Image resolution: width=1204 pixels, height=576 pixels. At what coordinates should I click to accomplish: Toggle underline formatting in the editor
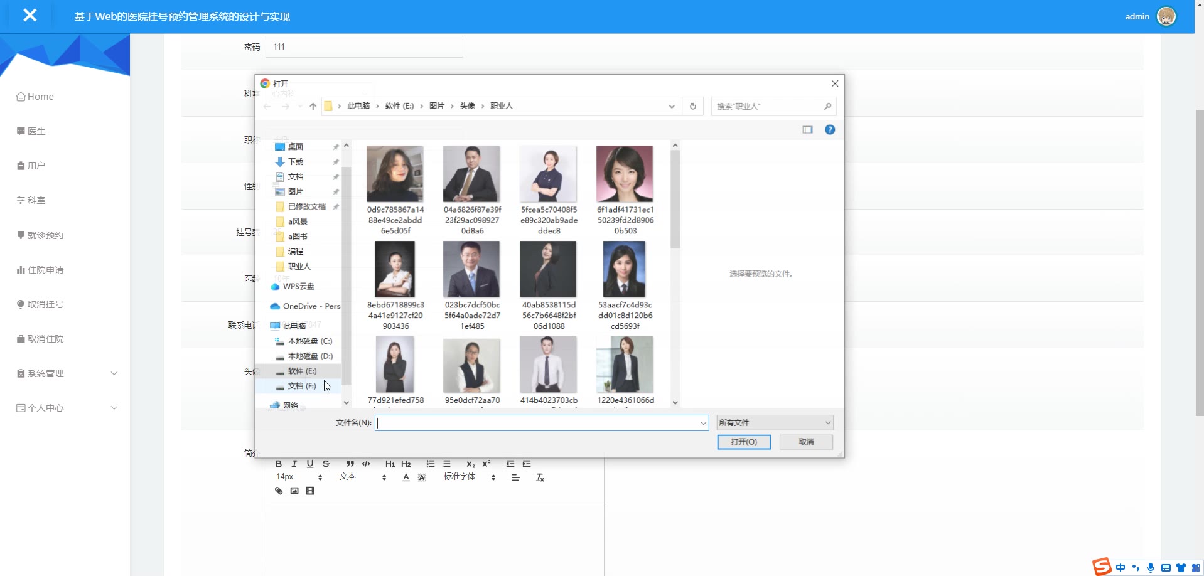tap(310, 464)
